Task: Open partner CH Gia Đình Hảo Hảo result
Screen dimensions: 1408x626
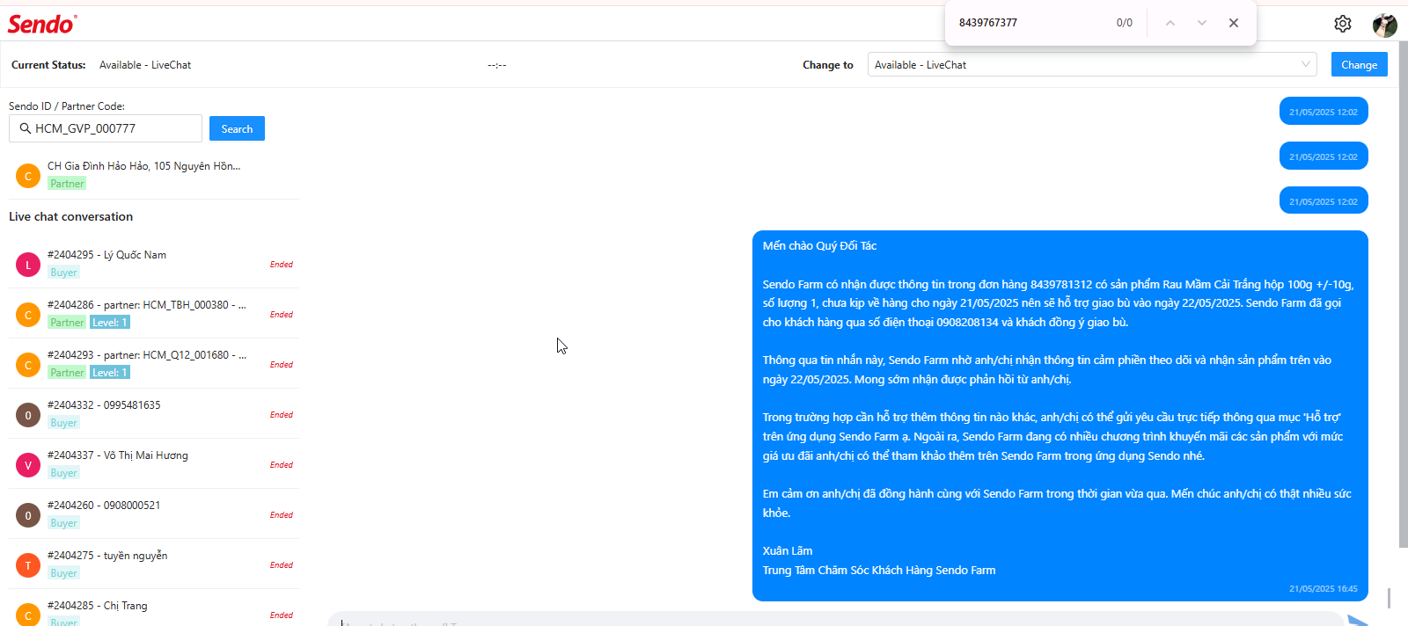Action: point(154,175)
